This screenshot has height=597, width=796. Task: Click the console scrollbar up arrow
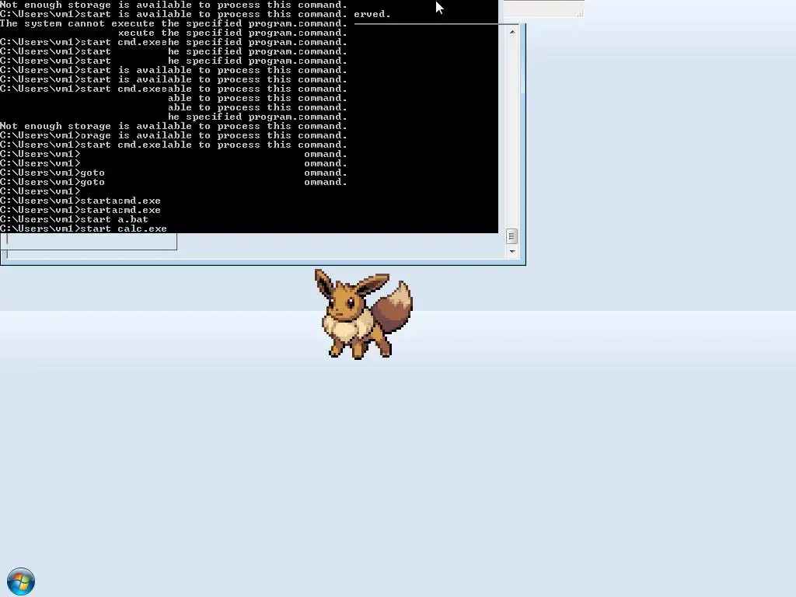(x=512, y=32)
